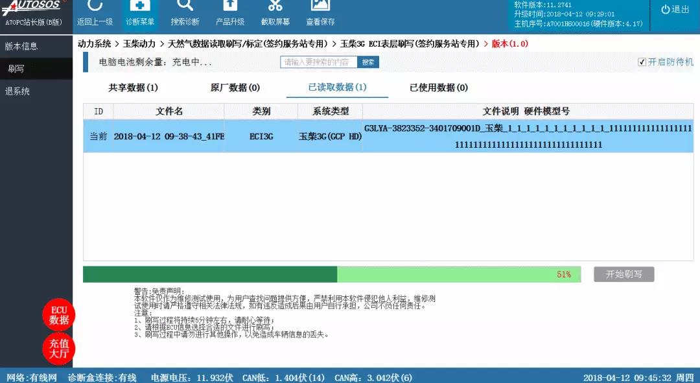This screenshot has width=700, height=383.
Task: Click the 退出 power exit button
Action: pyautogui.click(x=675, y=9)
